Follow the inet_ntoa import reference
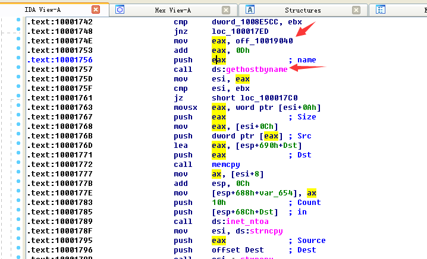This screenshot has height=259, width=427. 247,222
